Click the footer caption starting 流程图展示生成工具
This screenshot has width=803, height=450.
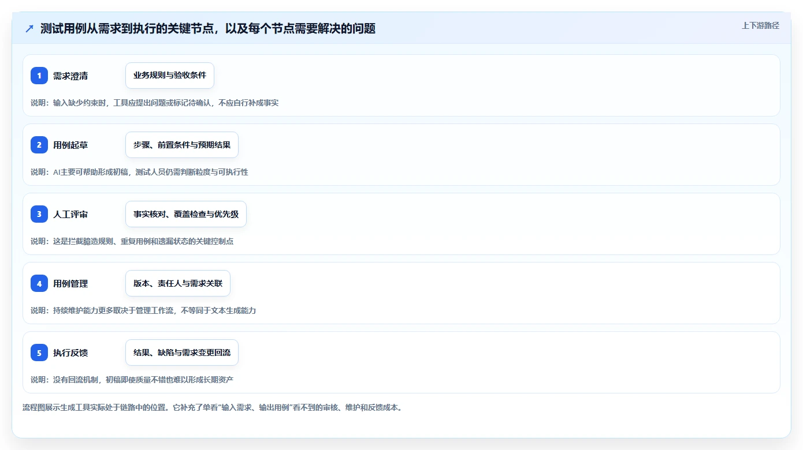[x=212, y=407]
